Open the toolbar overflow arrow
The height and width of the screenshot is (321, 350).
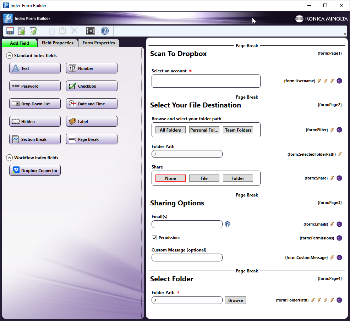(x=345, y=34)
